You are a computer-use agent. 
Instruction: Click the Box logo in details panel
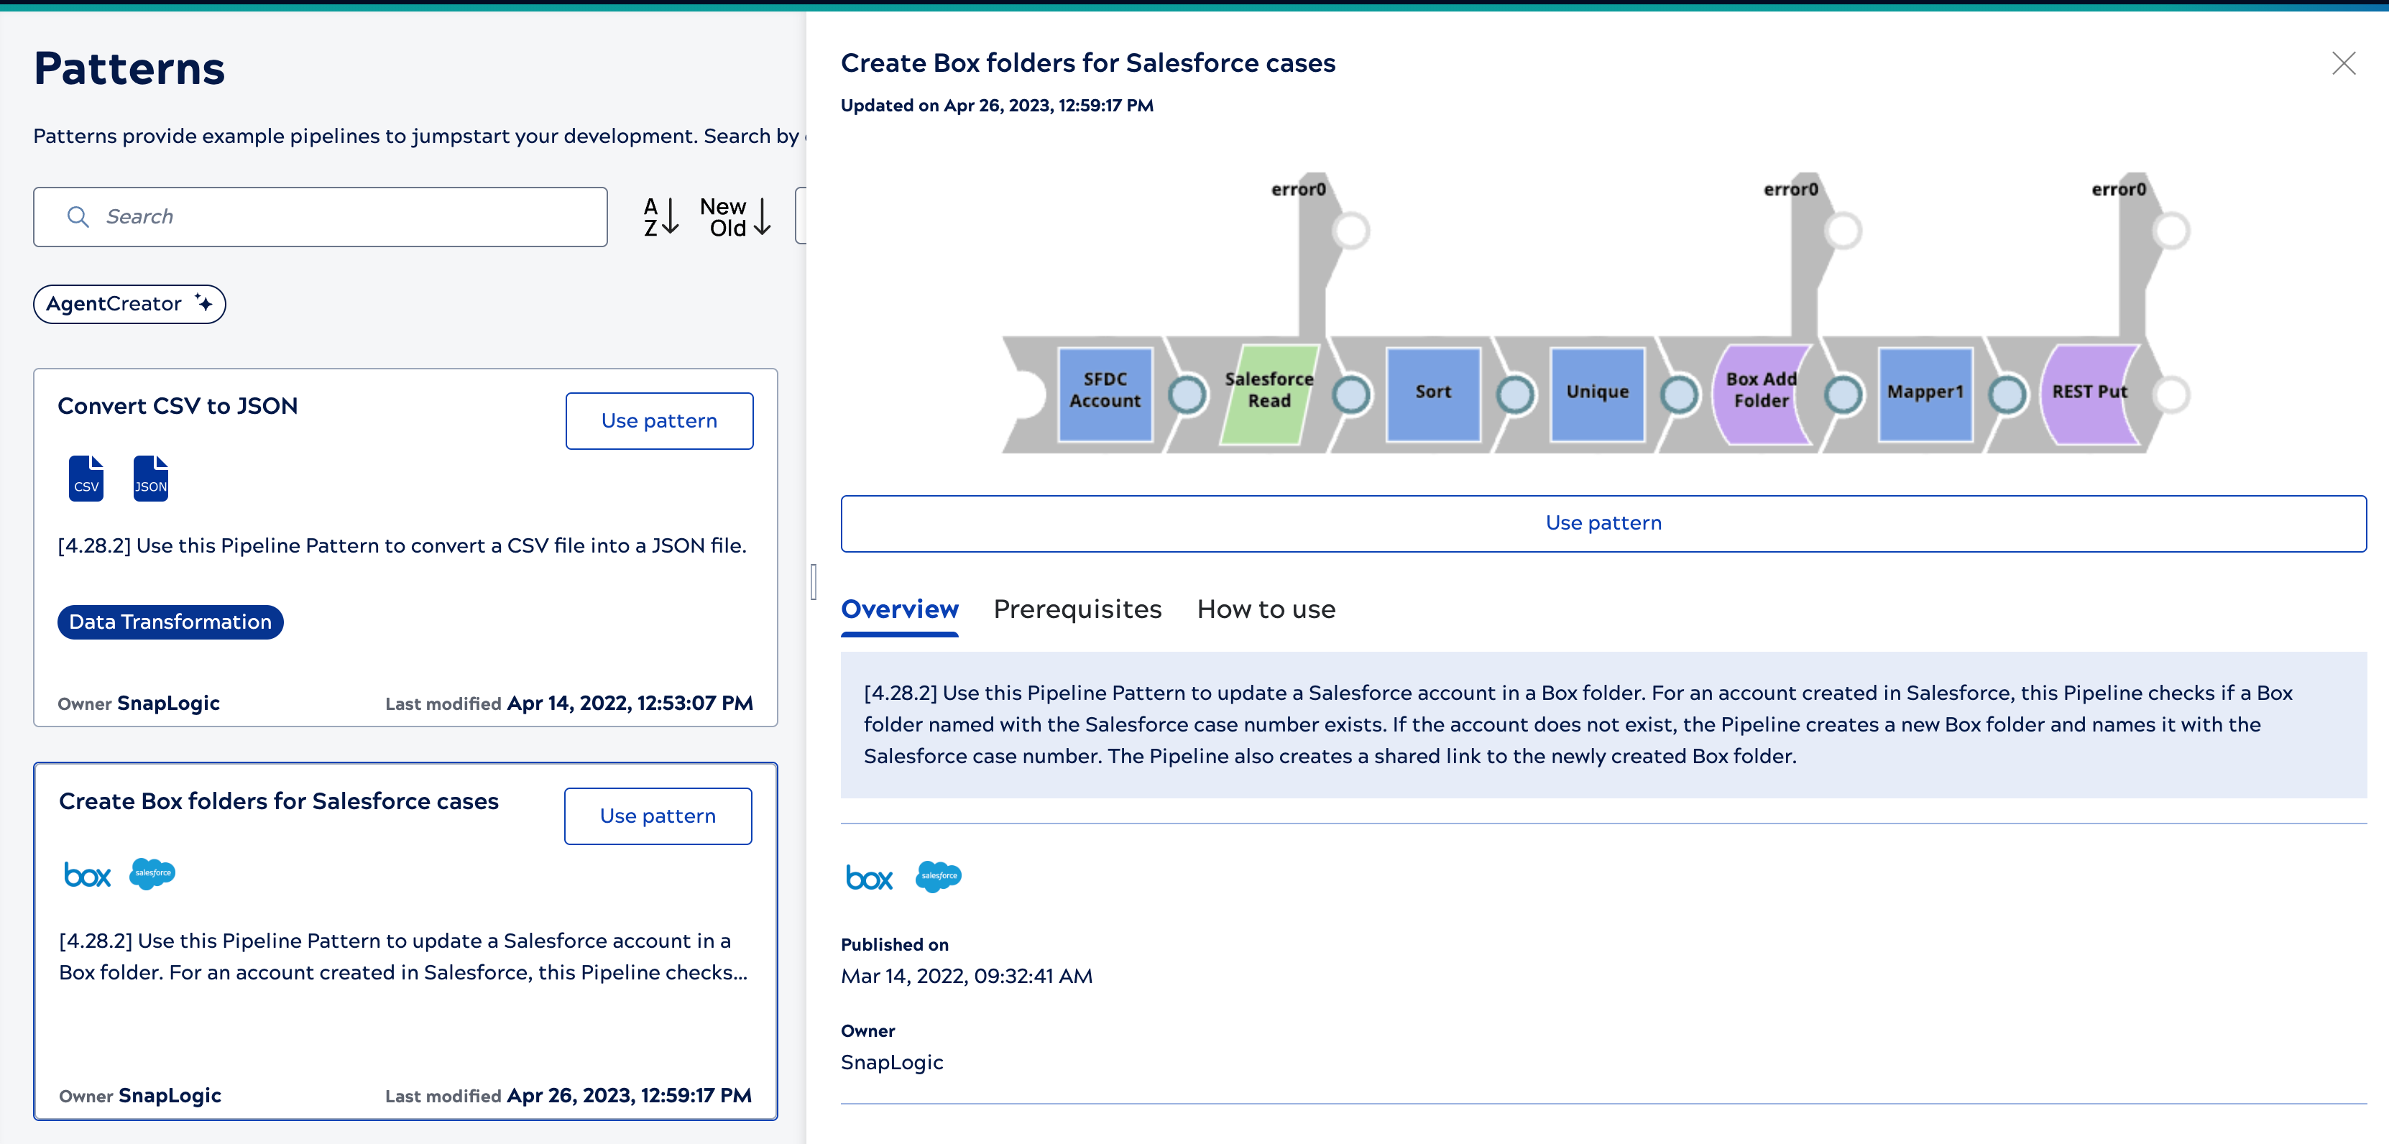(869, 877)
